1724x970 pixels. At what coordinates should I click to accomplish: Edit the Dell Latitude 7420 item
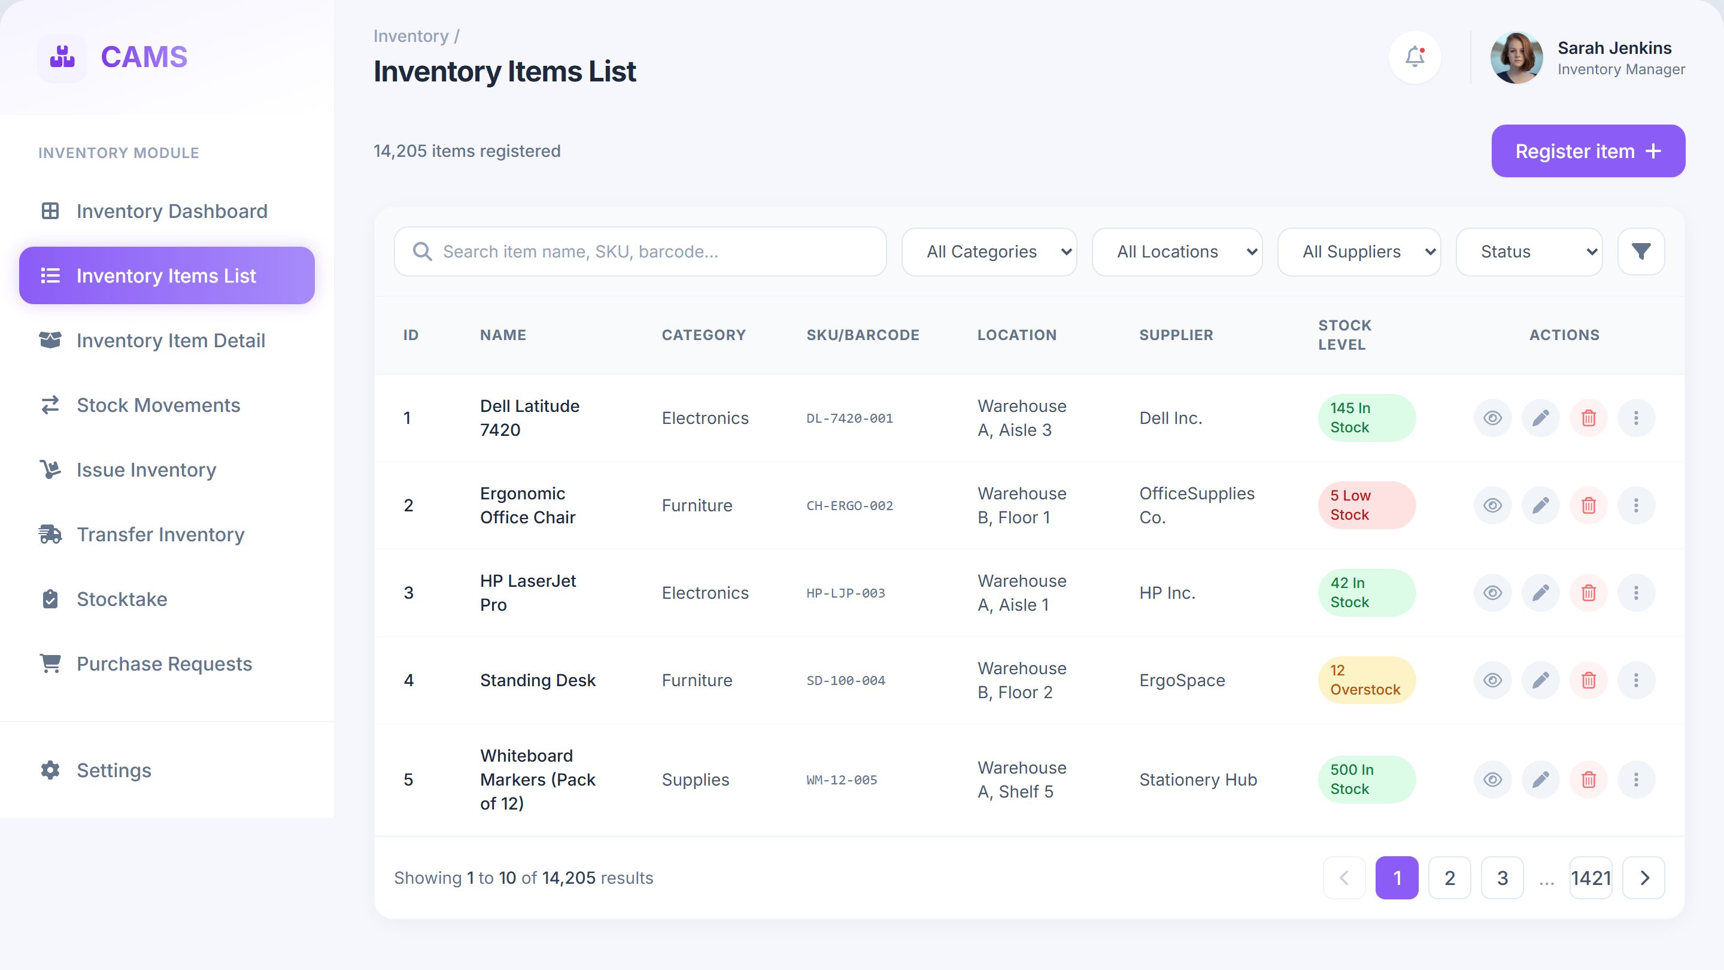coord(1541,419)
